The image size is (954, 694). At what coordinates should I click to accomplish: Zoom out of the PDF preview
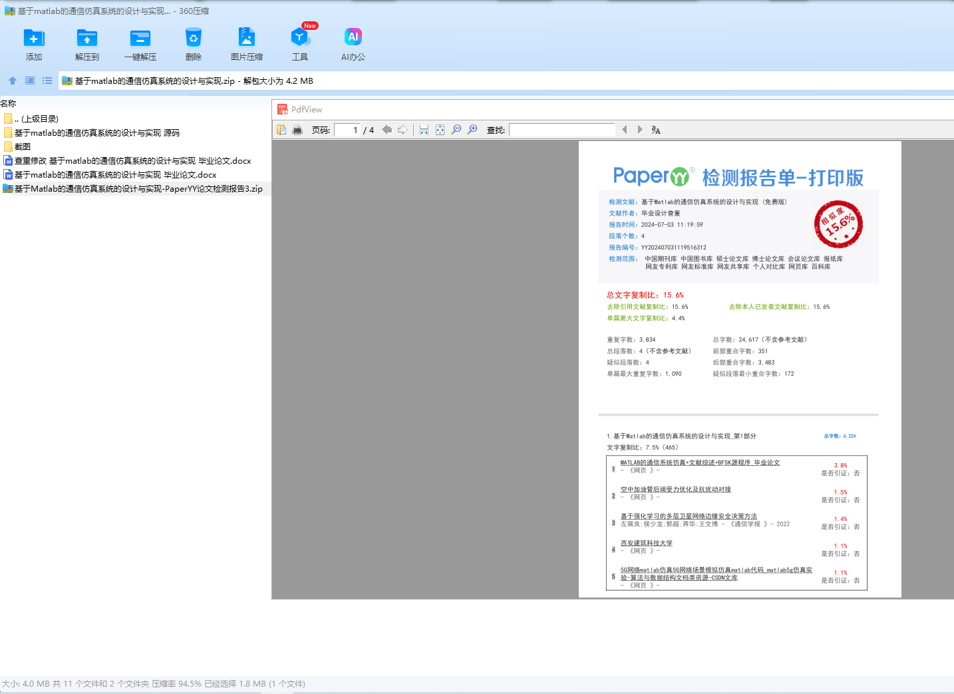(x=456, y=130)
